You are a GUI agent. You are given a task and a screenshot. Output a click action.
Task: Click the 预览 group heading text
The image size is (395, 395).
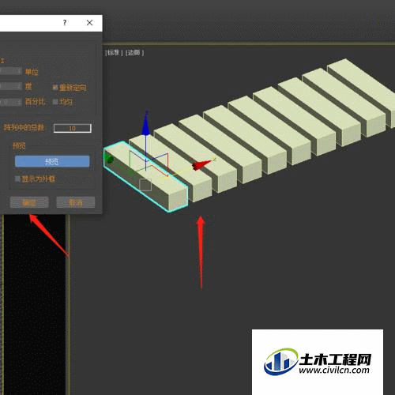click(19, 145)
